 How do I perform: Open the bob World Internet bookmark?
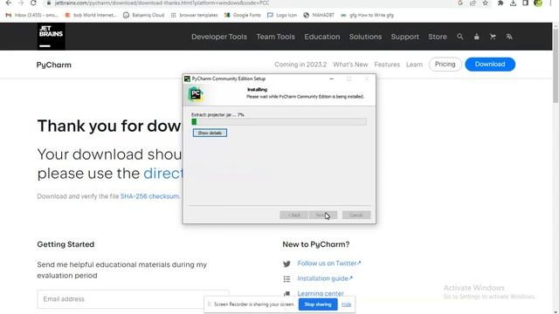pyautogui.click(x=91, y=15)
